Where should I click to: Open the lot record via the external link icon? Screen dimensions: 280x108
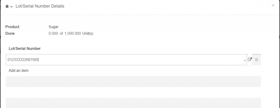250,59
